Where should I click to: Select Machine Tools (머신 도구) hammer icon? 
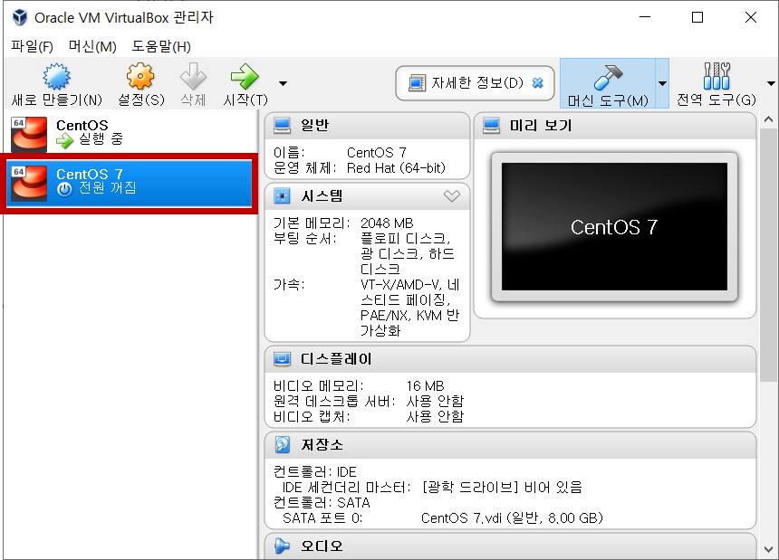point(608,76)
